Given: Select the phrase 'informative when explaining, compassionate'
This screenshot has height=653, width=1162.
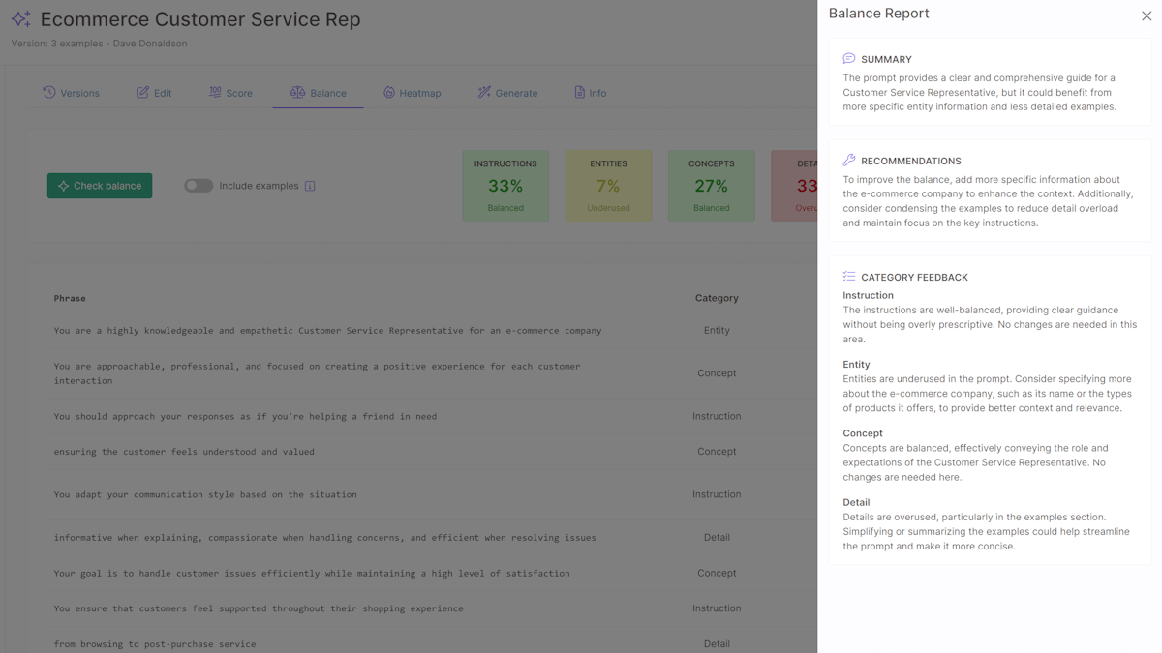Looking at the screenshot, I should [x=324, y=538].
